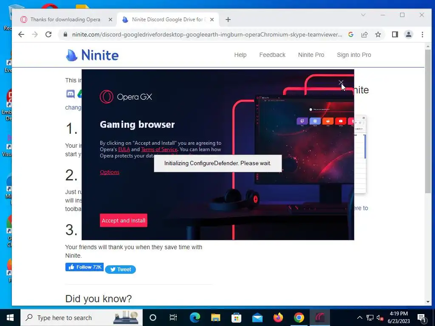The width and height of the screenshot is (435, 326).
Task: Click Sign into Pro
Action: pos(354,55)
